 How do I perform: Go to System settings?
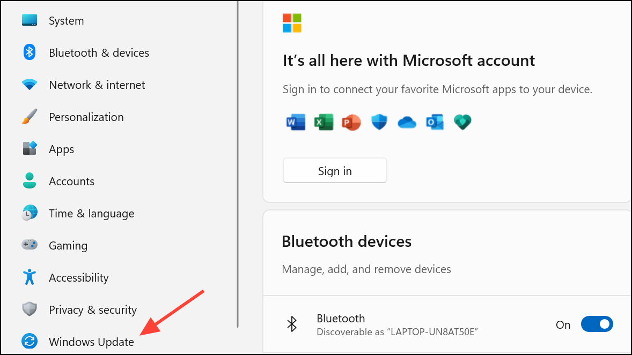(66, 21)
